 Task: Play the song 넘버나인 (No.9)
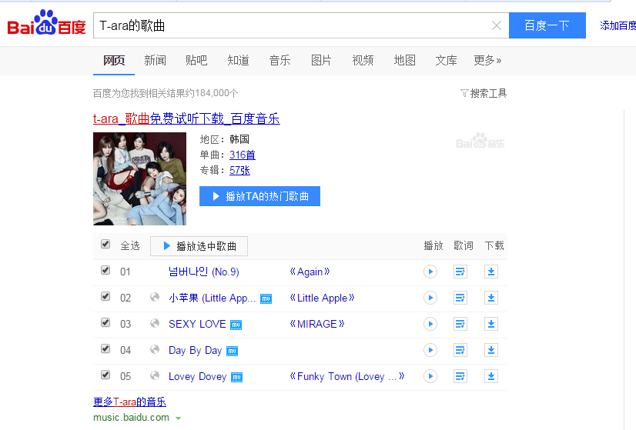tap(430, 272)
